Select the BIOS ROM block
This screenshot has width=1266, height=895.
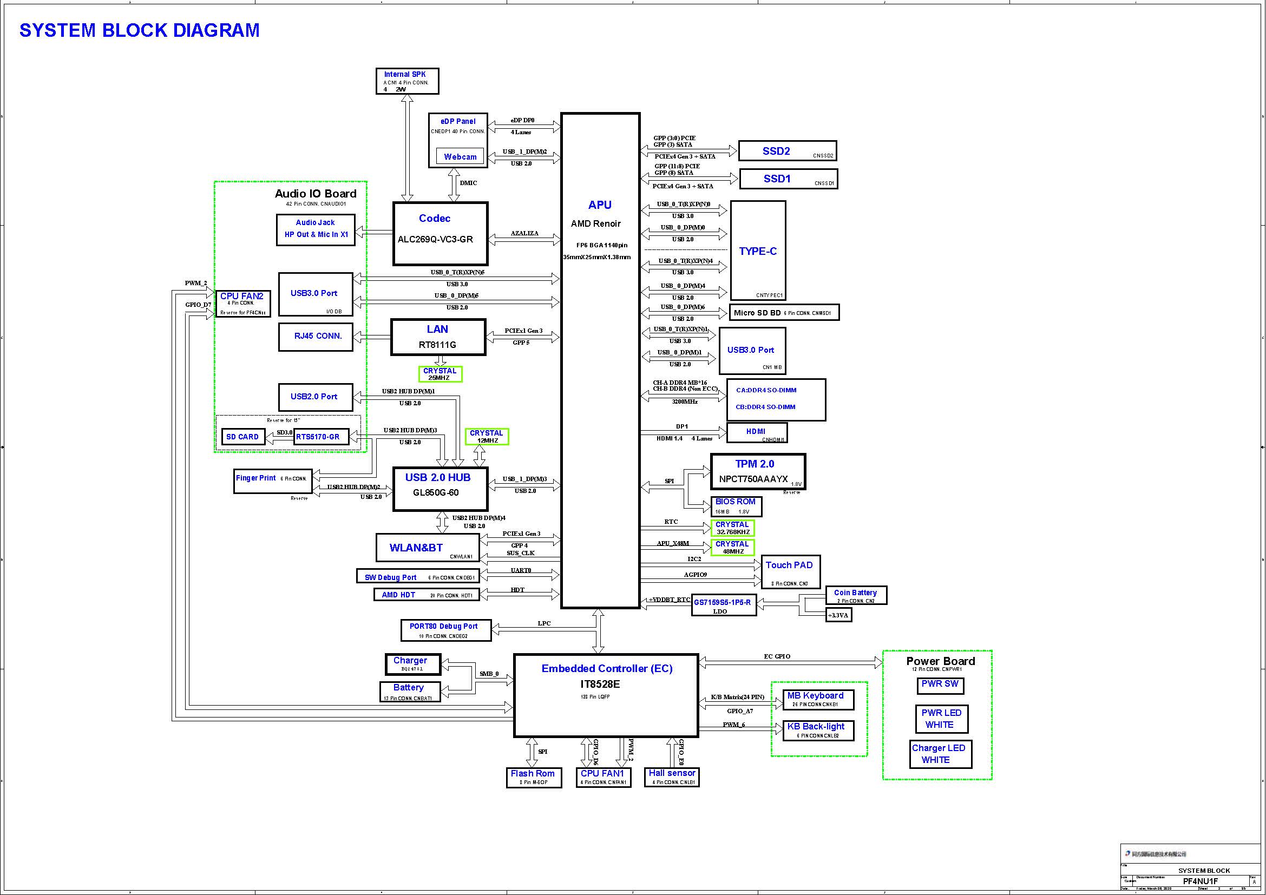(x=736, y=506)
